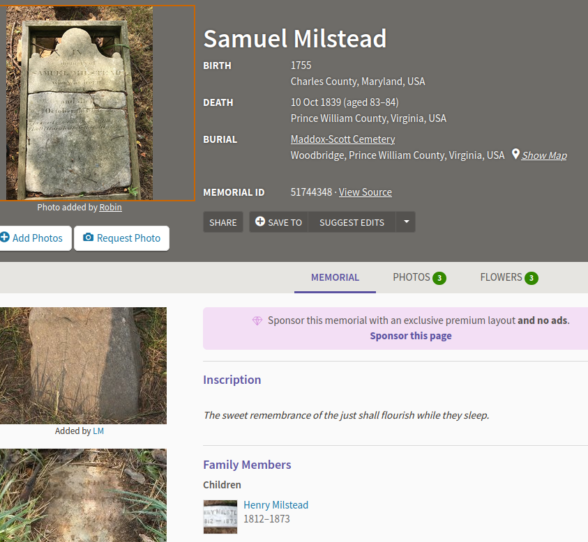Follow the Sponsor this page link
Viewport: 588px width, 542px height.
tap(411, 336)
